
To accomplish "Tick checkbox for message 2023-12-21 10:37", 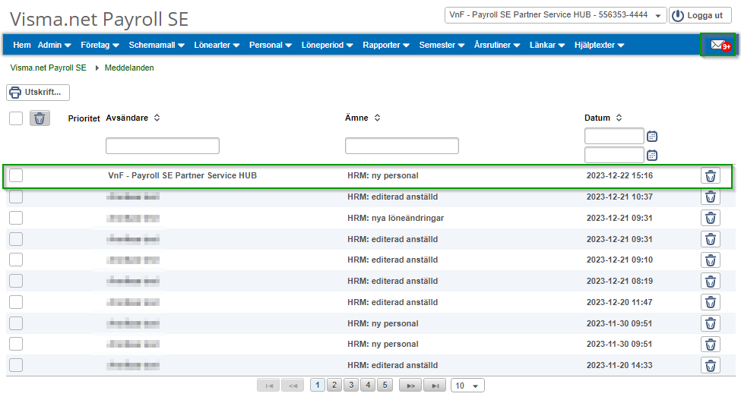I will (16, 197).
